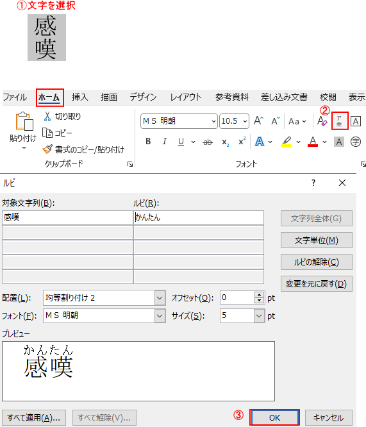This screenshot has height=427, width=366.
Task: Expand the Paste options arrow
Action: tap(24, 147)
